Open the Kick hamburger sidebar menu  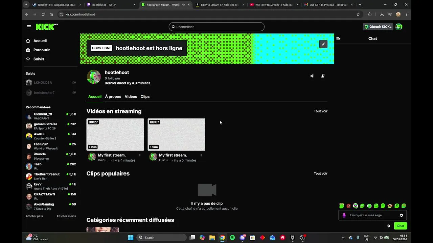point(29,27)
